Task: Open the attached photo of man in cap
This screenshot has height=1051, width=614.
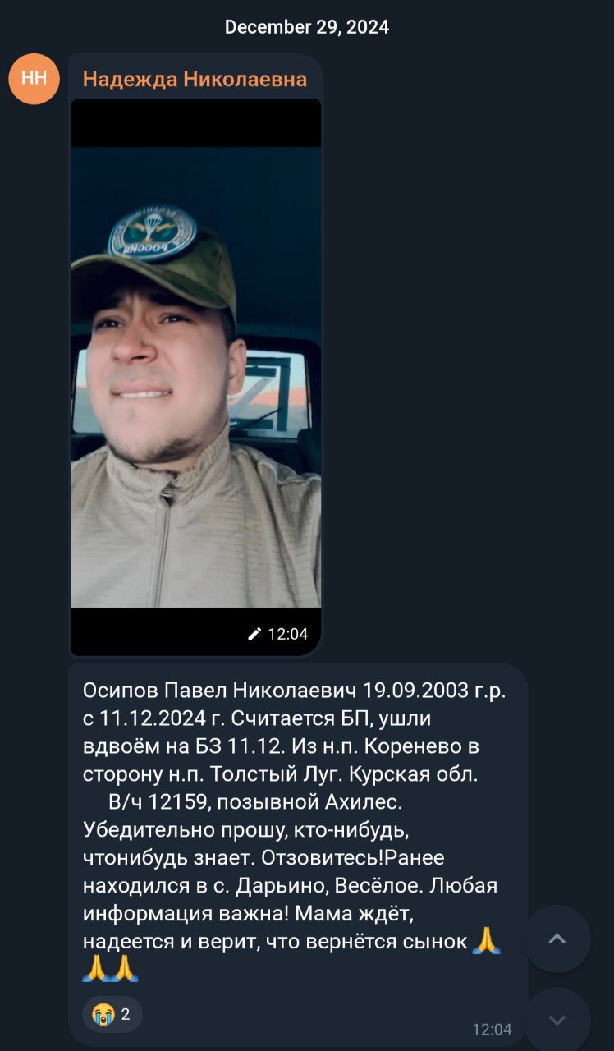Action: click(x=196, y=377)
